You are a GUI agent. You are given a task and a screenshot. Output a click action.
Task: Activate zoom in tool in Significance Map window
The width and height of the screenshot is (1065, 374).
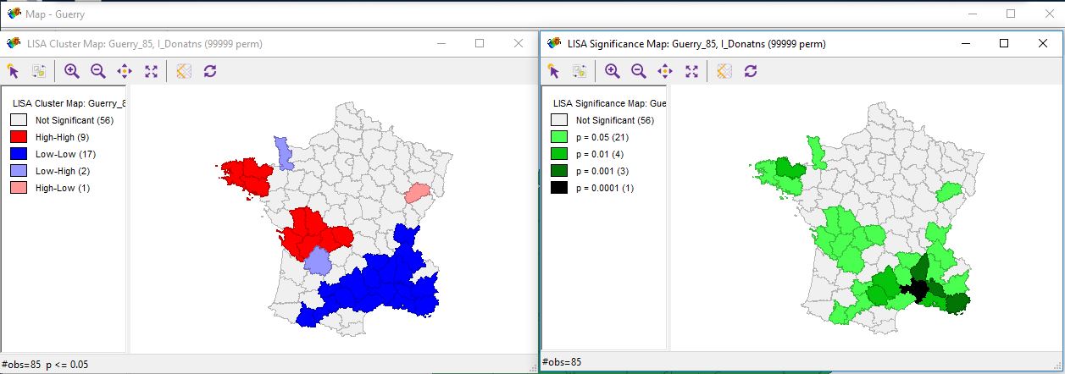point(612,71)
